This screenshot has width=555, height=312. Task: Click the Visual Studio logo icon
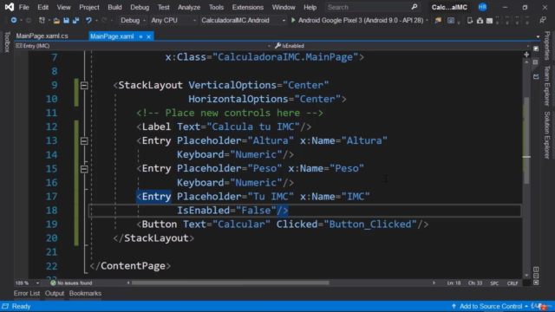(10, 7)
